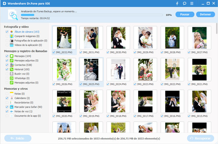Click the green Mensajes icon
This screenshot has width=218, height=144.
coord(12,56)
